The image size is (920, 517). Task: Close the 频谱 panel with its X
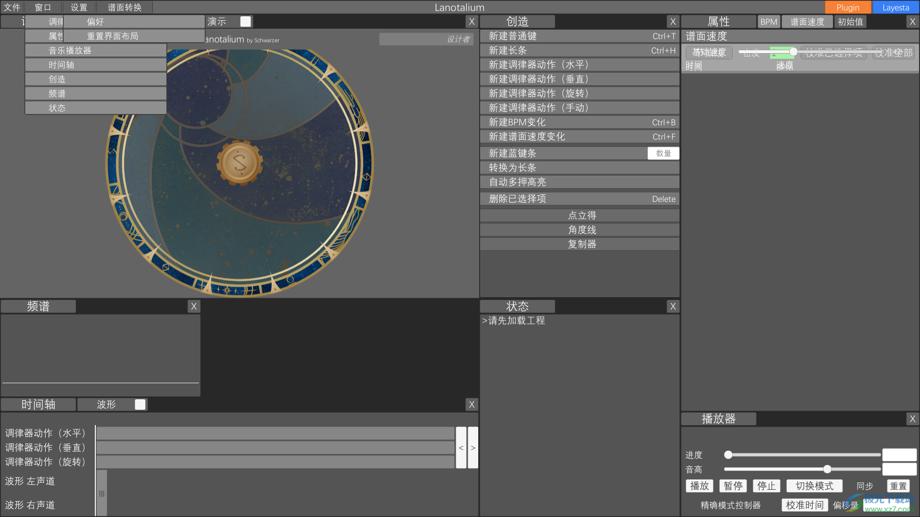194,306
